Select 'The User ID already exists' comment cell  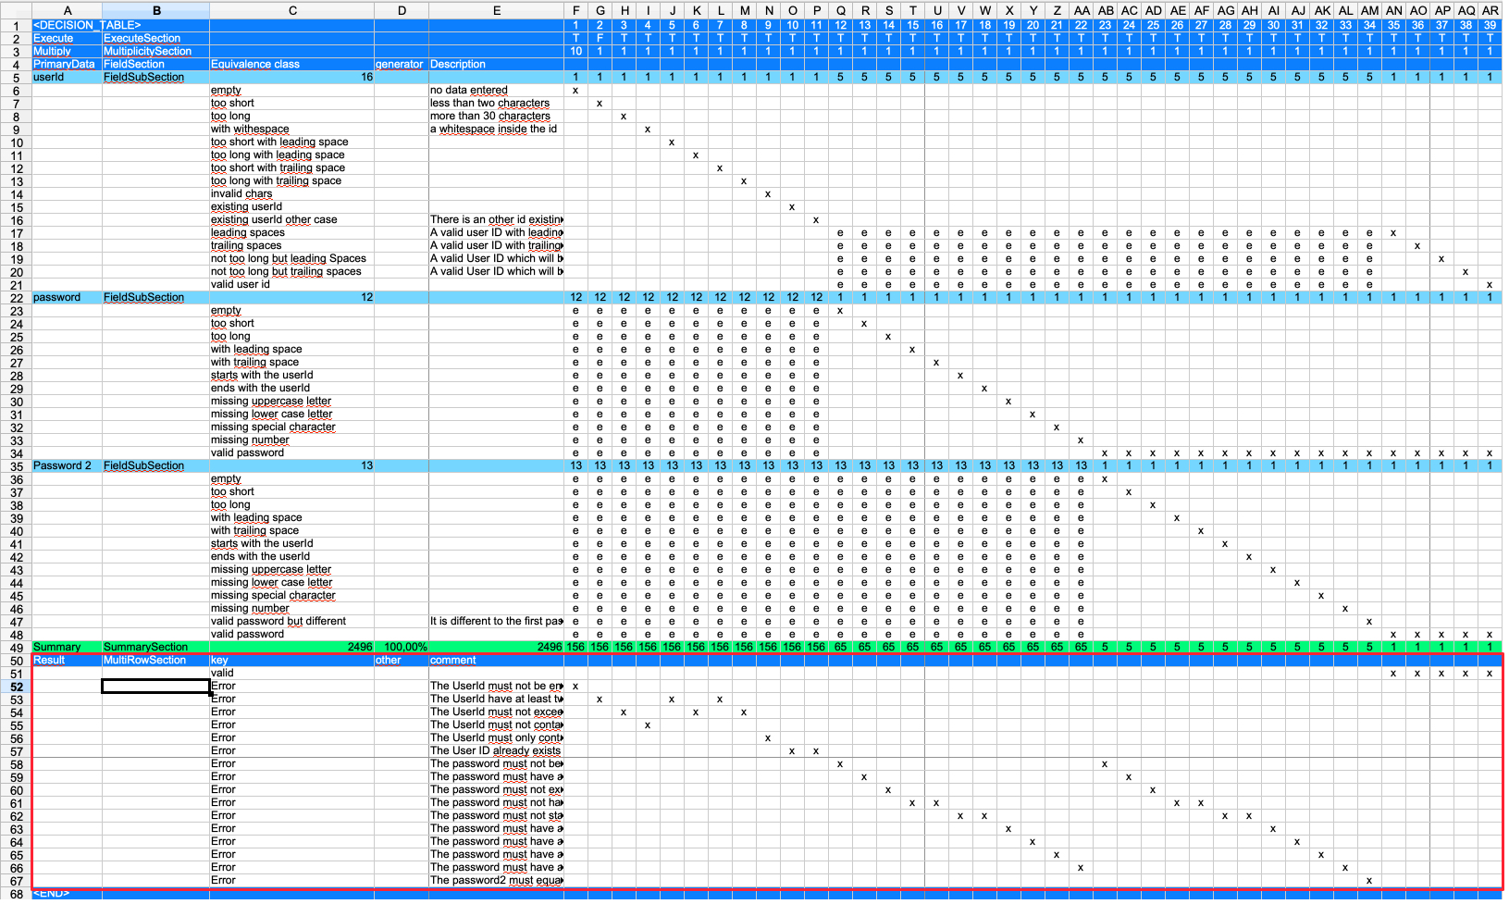tap(496, 750)
